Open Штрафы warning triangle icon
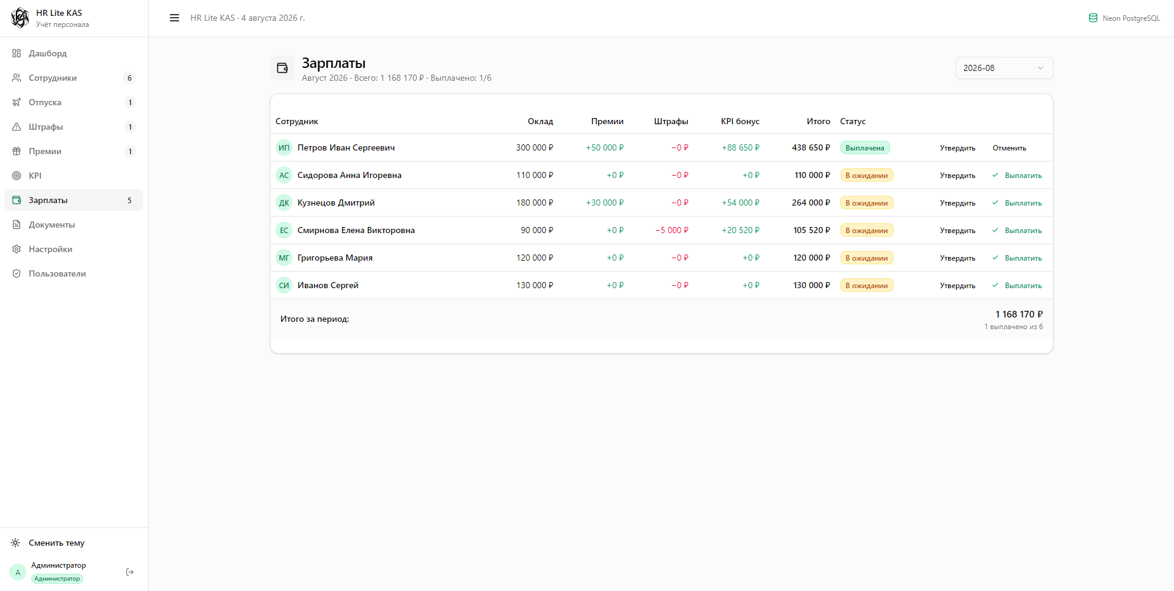Image resolution: width=1174 pixels, height=591 pixels. (x=17, y=127)
